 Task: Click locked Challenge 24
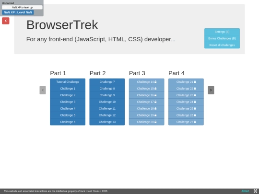tap(186, 102)
